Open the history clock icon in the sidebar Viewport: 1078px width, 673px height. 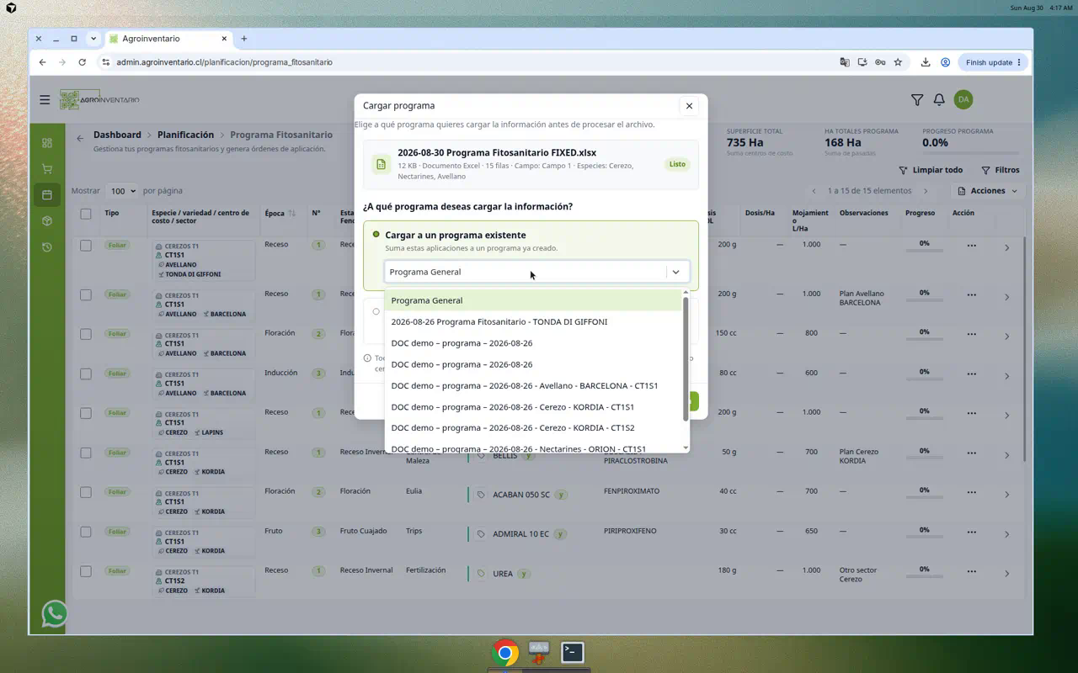(47, 247)
